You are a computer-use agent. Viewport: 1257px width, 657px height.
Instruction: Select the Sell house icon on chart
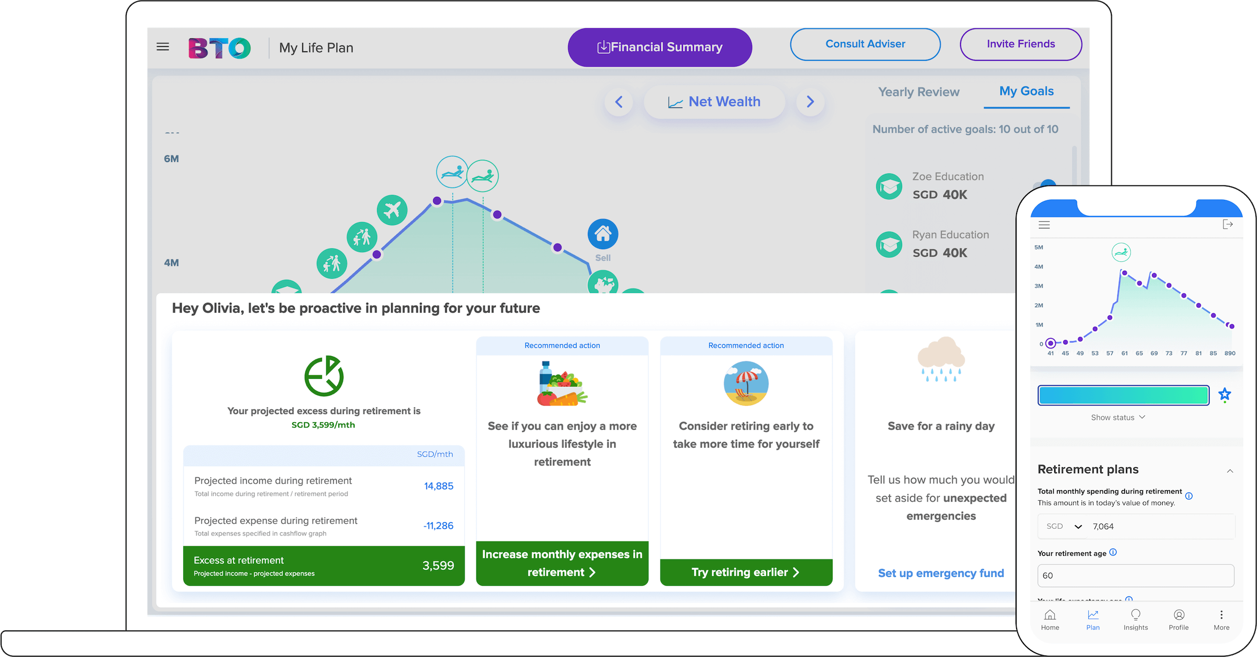[x=603, y=234]
